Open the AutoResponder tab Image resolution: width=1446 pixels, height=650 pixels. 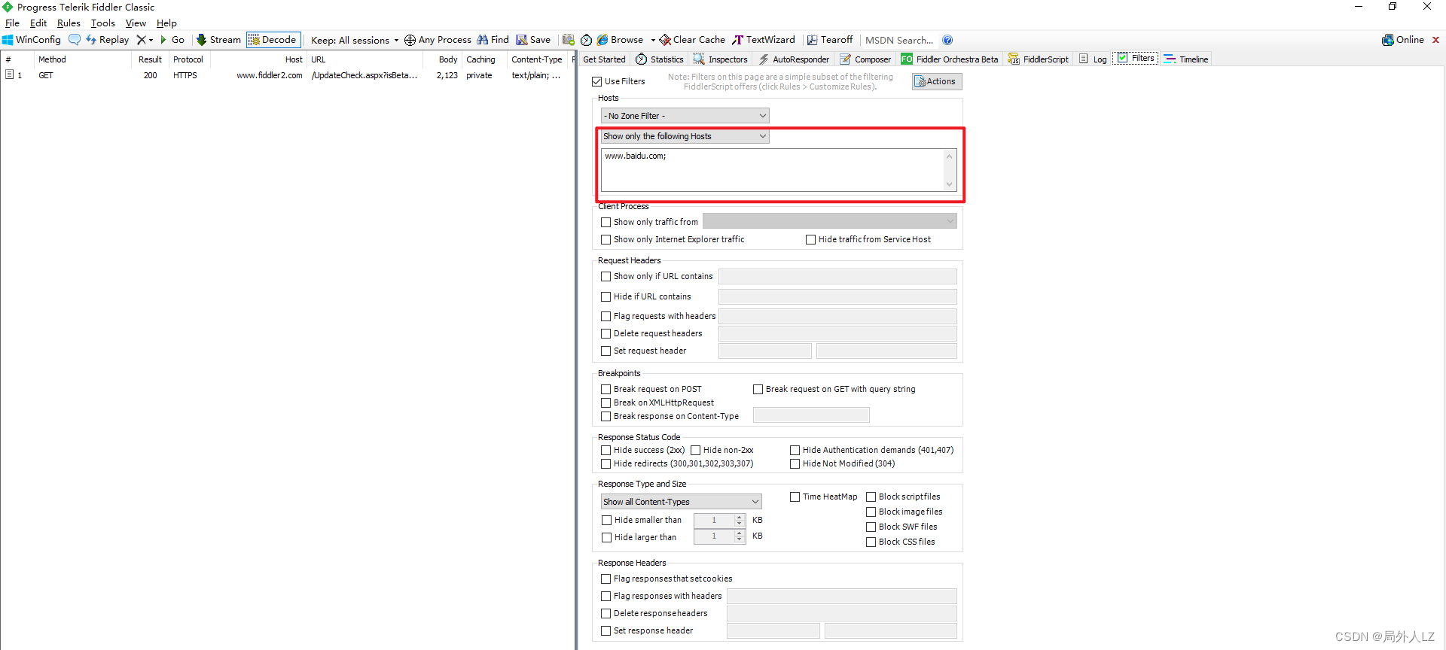[x=794, y=59]
